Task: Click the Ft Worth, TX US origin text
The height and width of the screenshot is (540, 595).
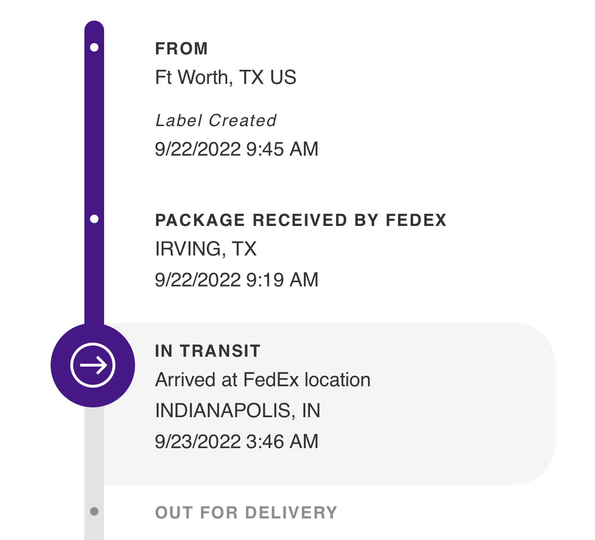Action: pos(226,77)
